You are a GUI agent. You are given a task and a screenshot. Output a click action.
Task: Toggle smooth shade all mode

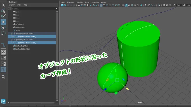pos(126,5)
